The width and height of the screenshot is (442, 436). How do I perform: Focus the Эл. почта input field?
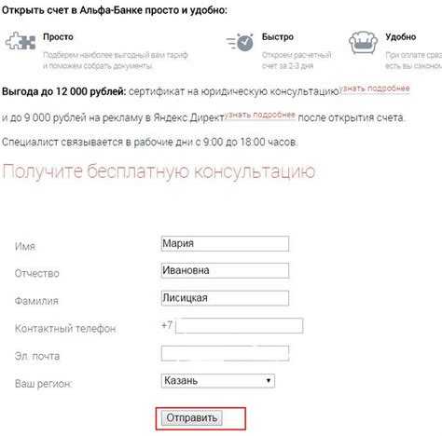pos(225,353)
